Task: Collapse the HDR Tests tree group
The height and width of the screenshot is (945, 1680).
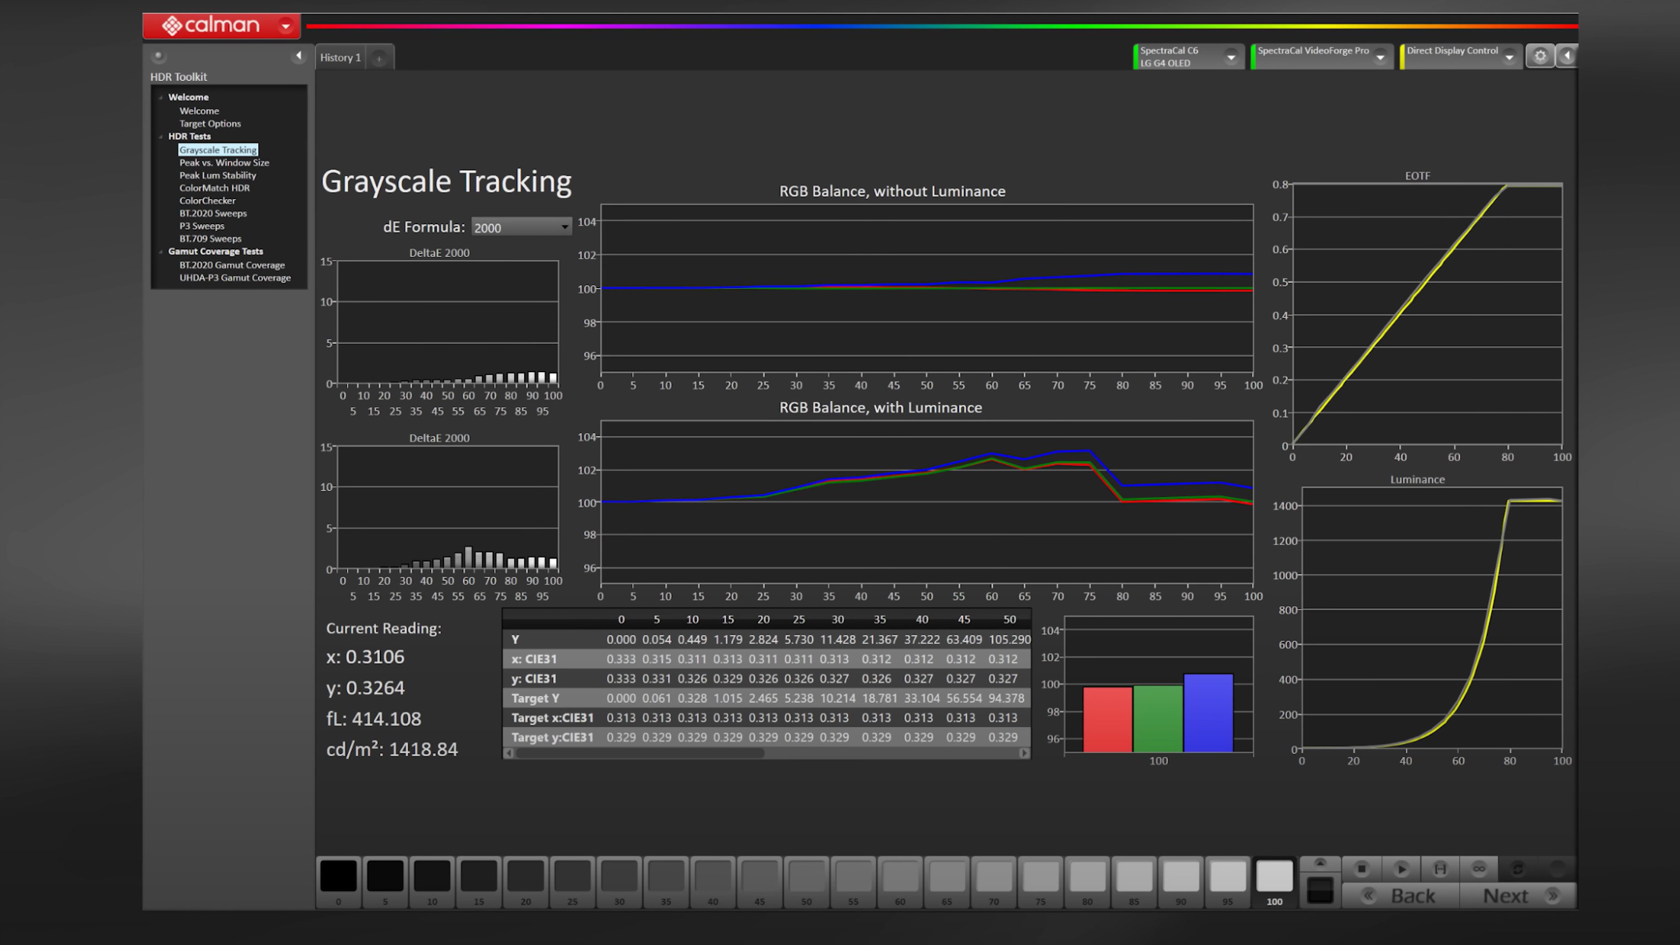Action: point(161,136)
